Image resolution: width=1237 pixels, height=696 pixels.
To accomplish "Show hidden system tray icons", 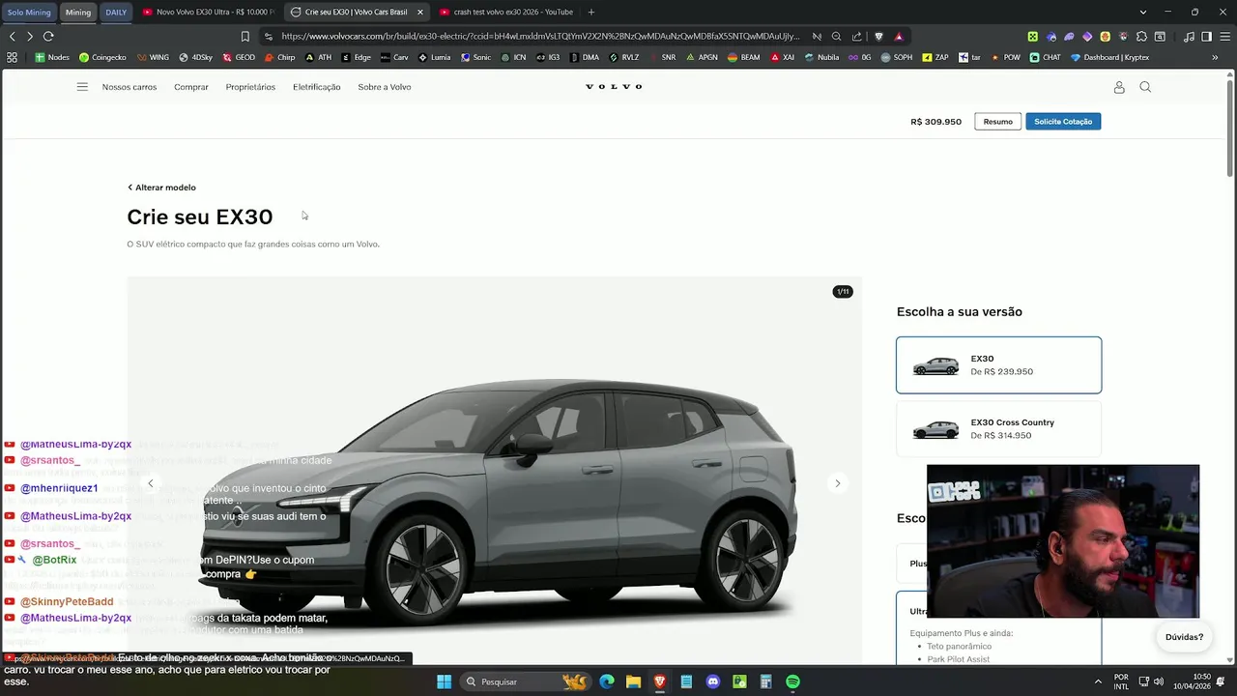I will coord(1098,681).
